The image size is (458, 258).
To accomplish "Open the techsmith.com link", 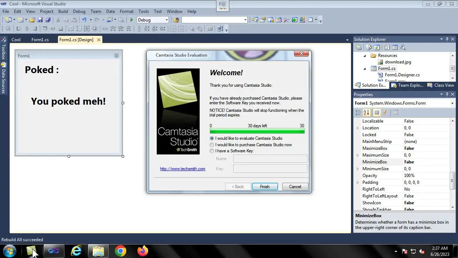I will [182, 169].
